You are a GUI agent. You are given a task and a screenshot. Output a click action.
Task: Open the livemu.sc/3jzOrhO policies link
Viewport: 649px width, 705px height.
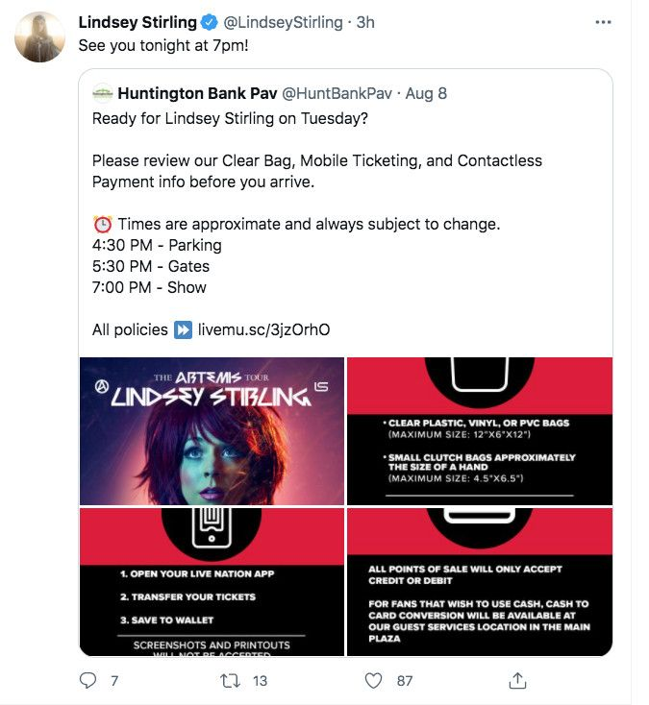pyautogui.click(x=264, y=329)
